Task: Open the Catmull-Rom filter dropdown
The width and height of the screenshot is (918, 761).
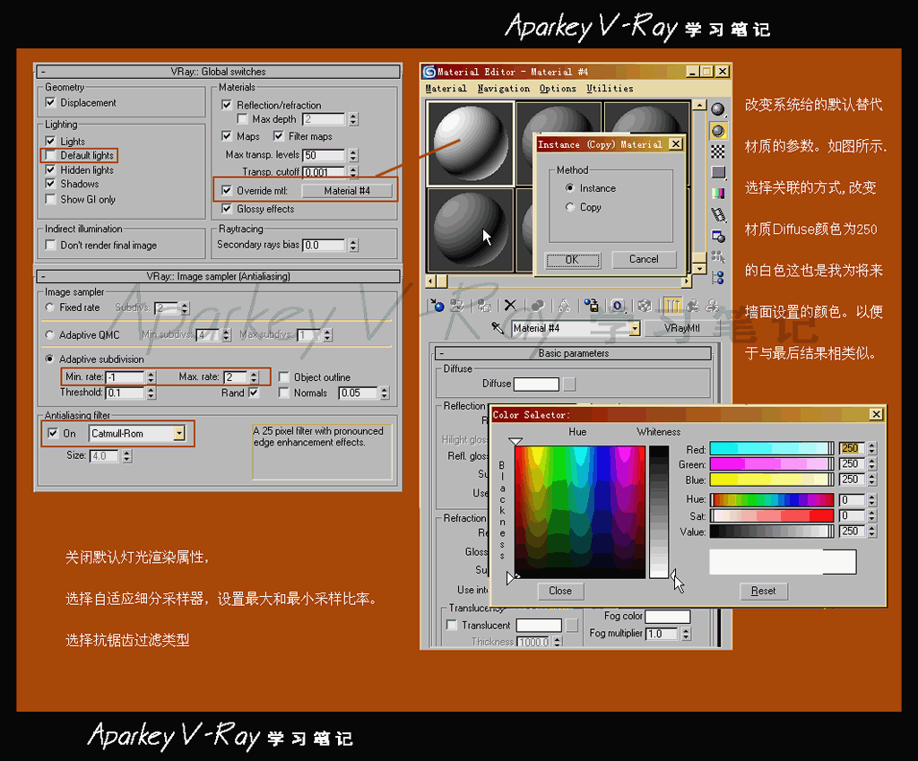Action: point(179,433)
